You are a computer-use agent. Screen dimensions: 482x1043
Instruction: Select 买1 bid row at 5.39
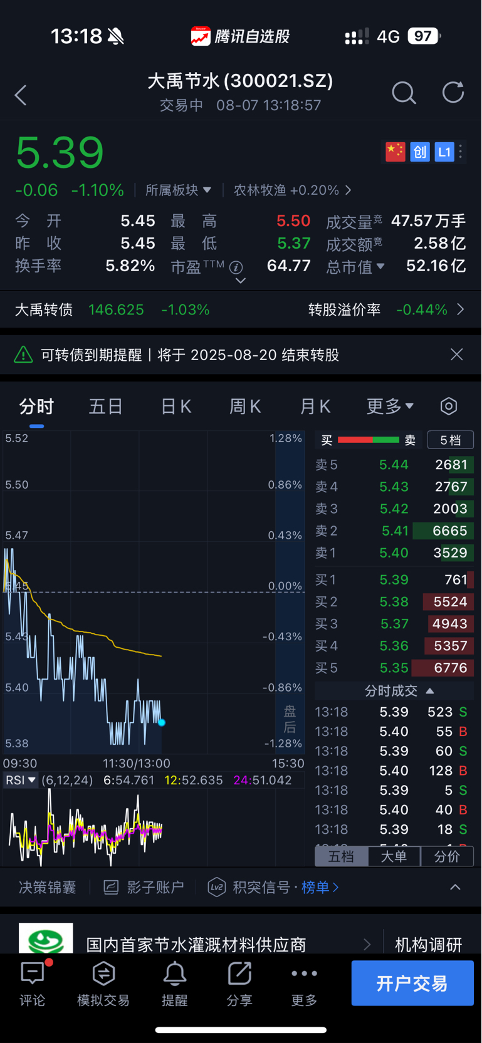click(394, 579)
